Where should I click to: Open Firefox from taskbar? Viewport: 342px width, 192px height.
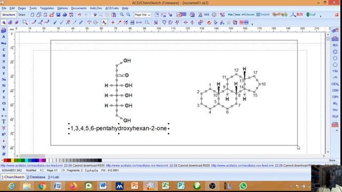tap(73, 186)
